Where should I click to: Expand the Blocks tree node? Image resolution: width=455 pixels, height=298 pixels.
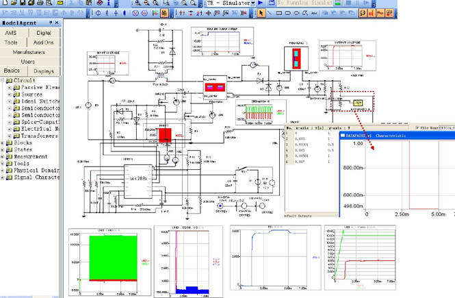click(x=2, y=142)
